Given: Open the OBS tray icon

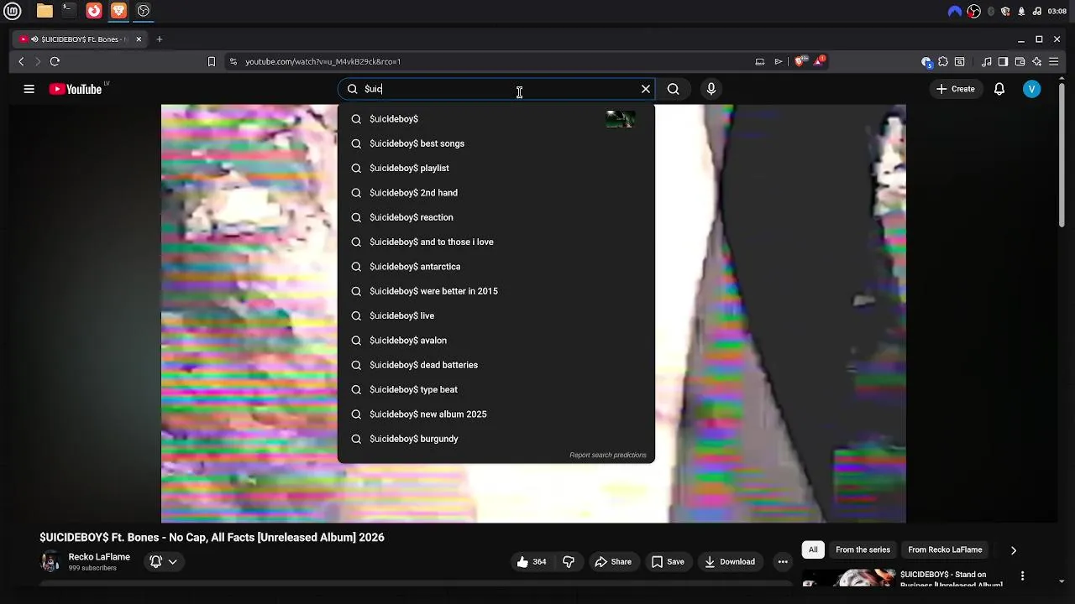Looking at the screenshot, I should (974, 11).
